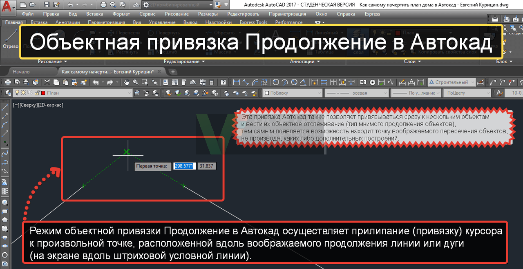Open the План layer dropdown list

(73, 93)
